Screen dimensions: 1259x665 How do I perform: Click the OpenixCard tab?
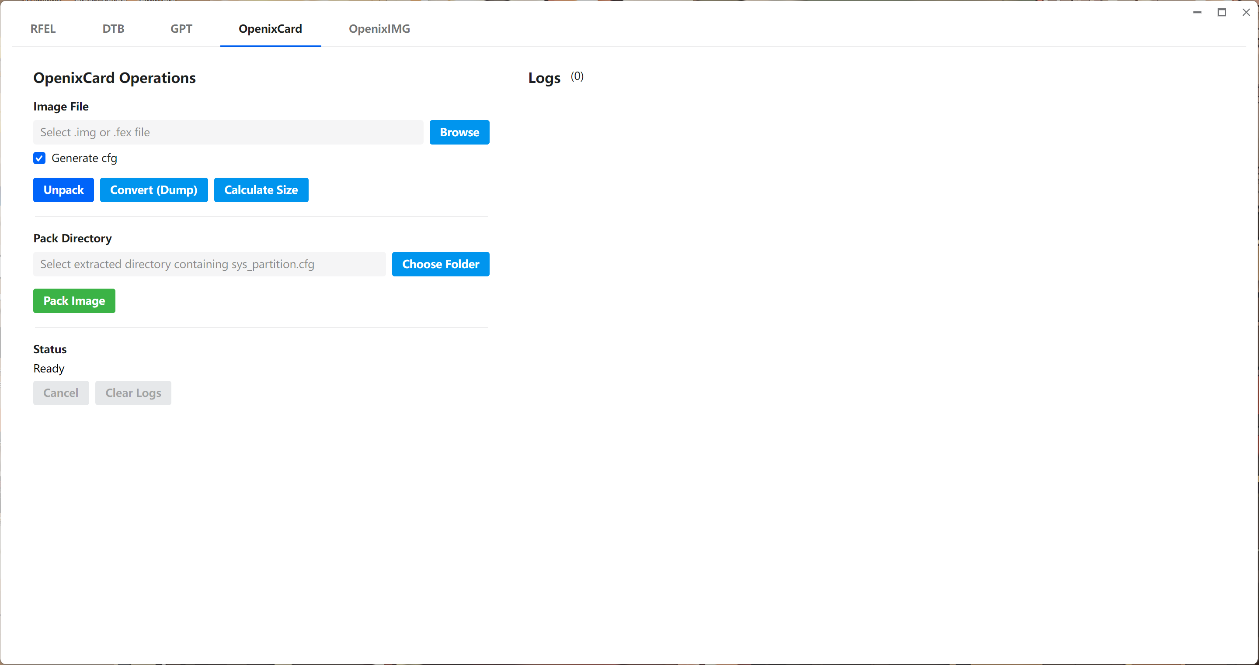pos(270,29)
